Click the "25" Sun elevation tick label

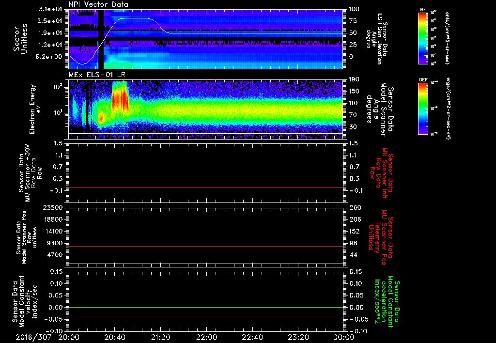tap(353, 45)
